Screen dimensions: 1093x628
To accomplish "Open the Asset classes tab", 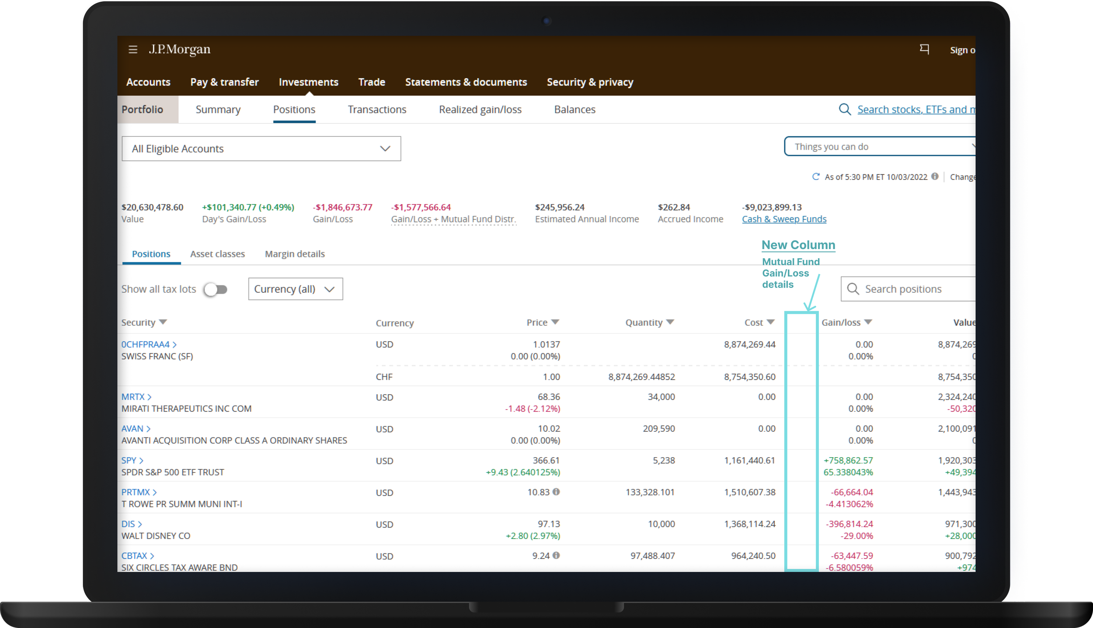I will point(217,254).
